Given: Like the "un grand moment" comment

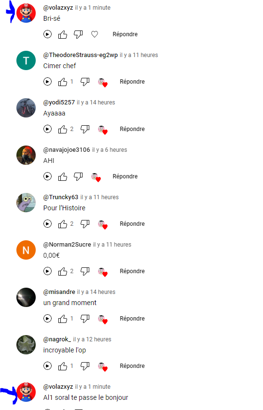Looking at the screenshot, I should pos(63,319).
